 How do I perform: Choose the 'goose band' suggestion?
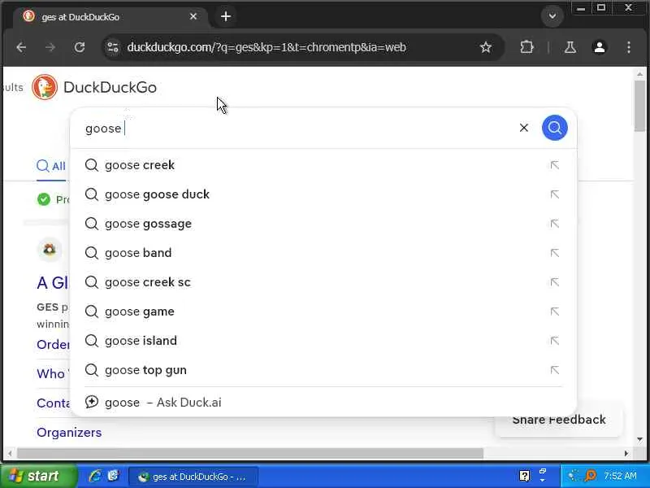pyautogui.click(x=323, y=253)
